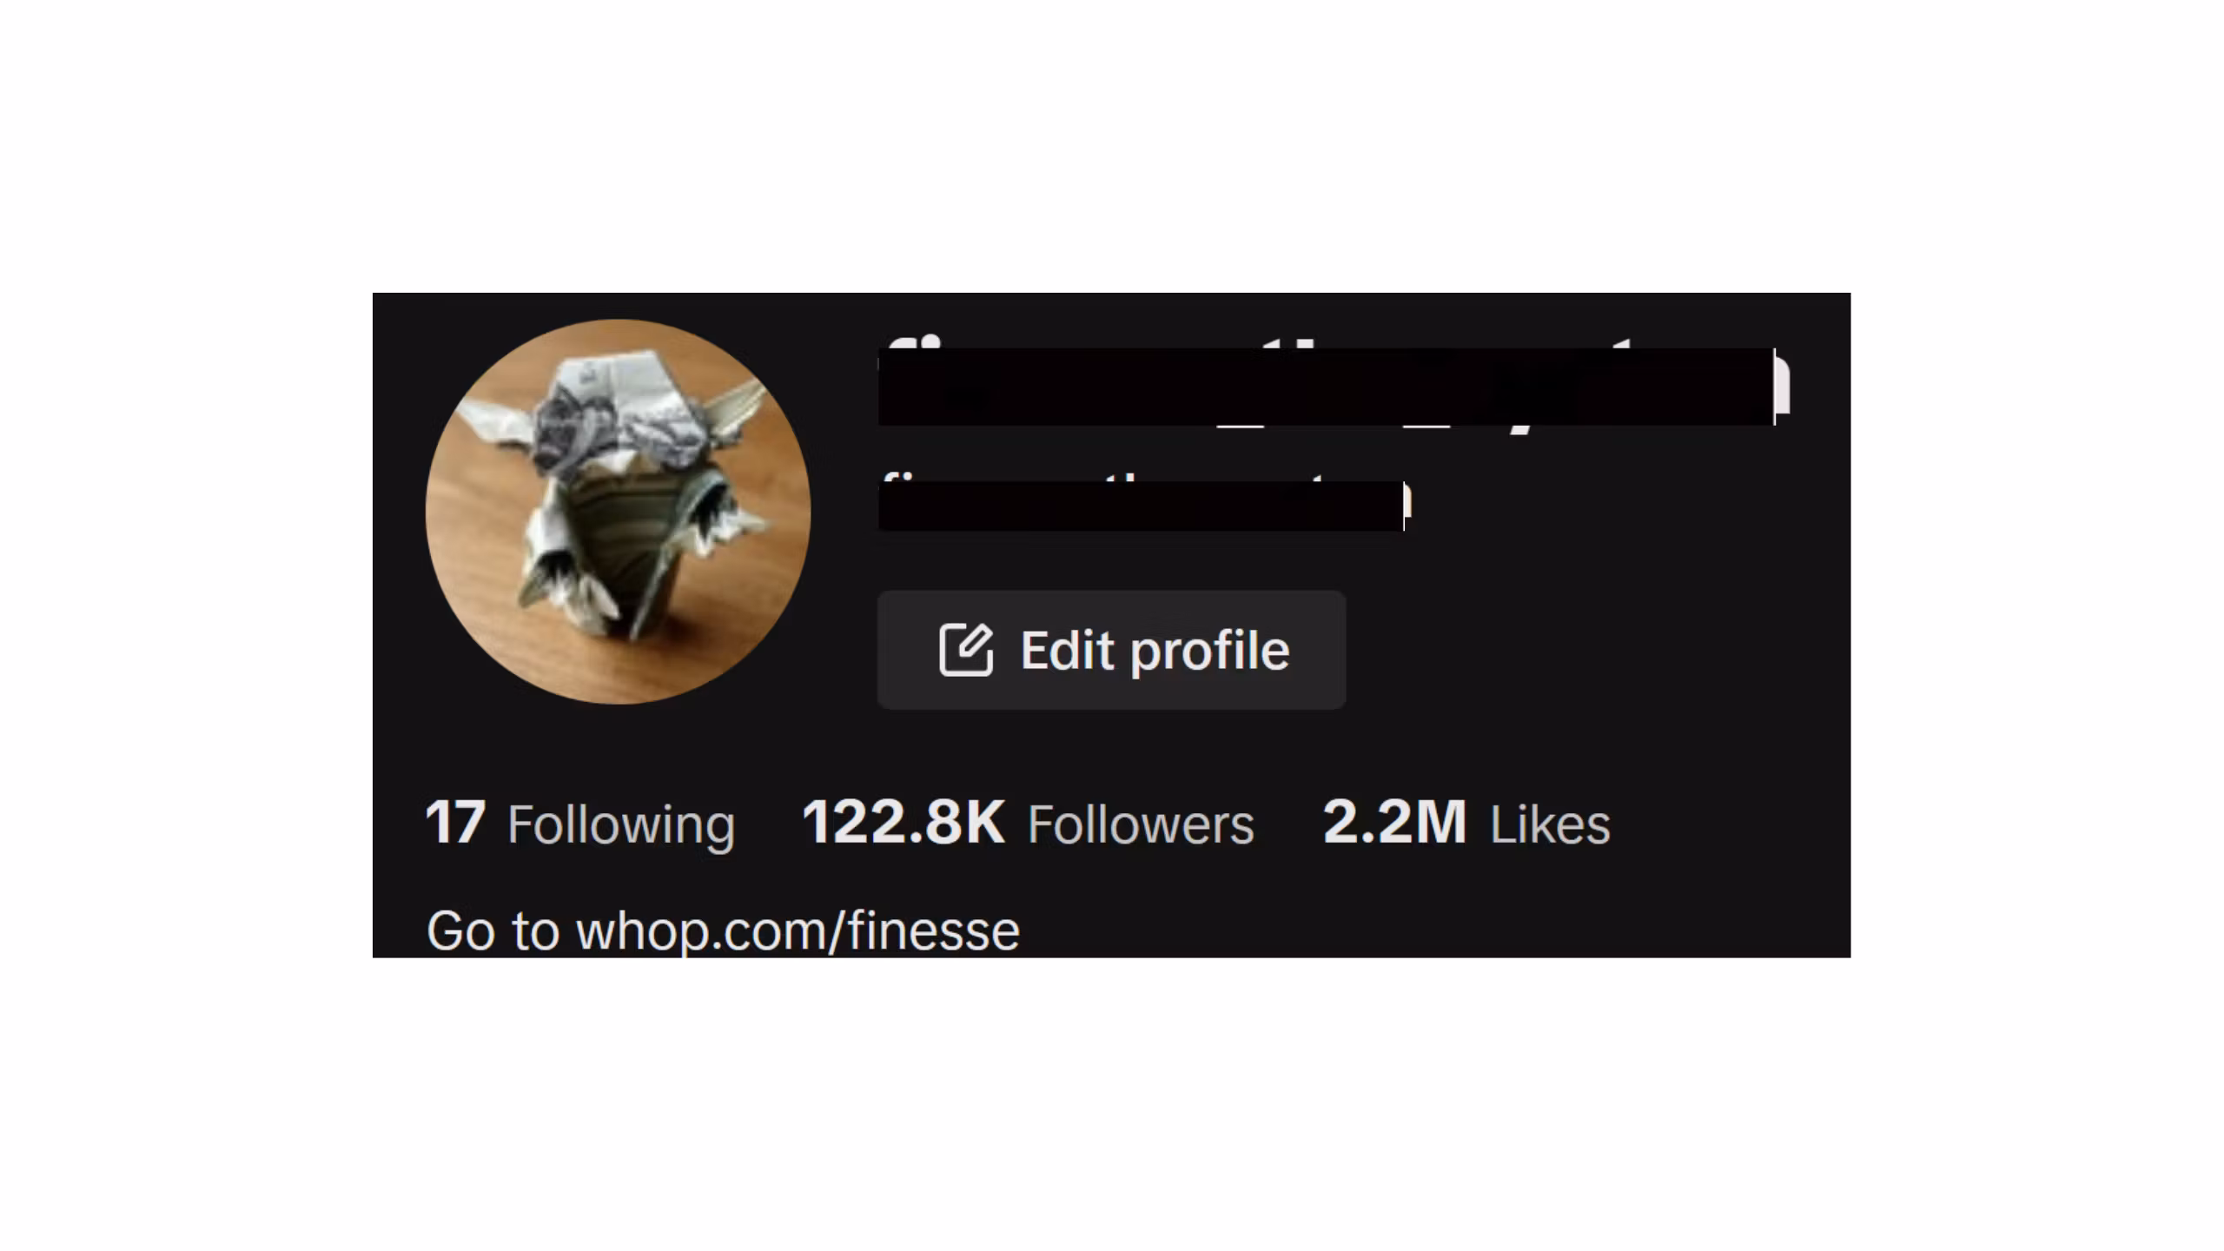Click the redacted display name heading
This screenshot has height=1251, width=2224.
point(1334,386)
